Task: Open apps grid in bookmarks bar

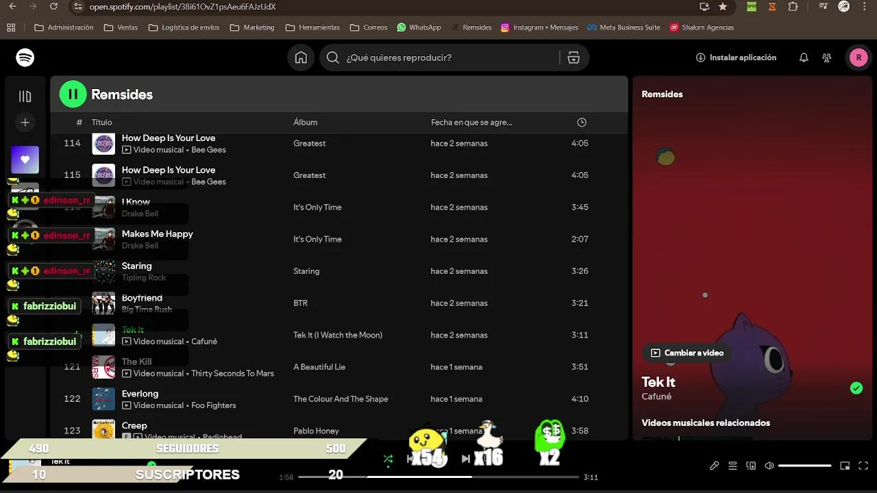Action: click(11, 27)
